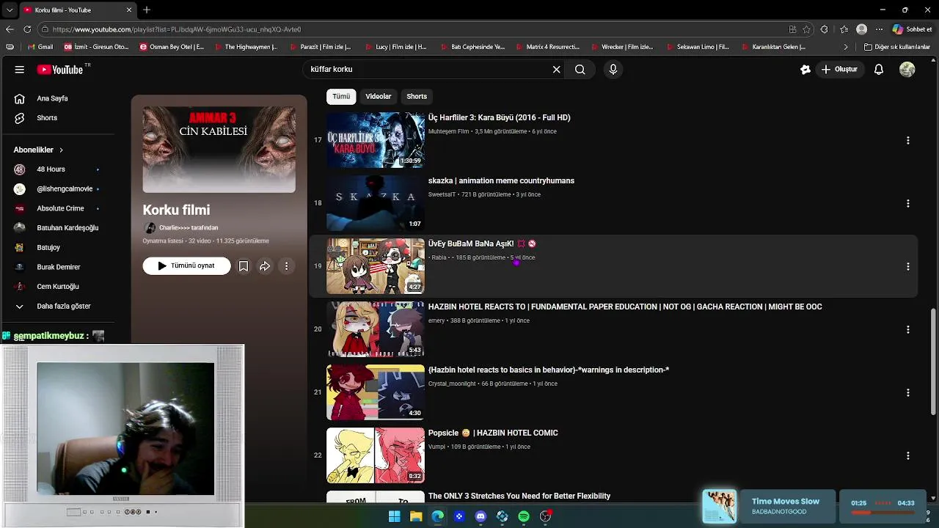Click the emery channel name
This screenshot has width=939, height=528.
click(436, 321)
